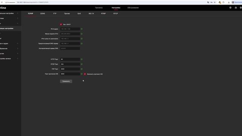Switch to the RTMP tab
Screen dimensions: 242x136
103,14
